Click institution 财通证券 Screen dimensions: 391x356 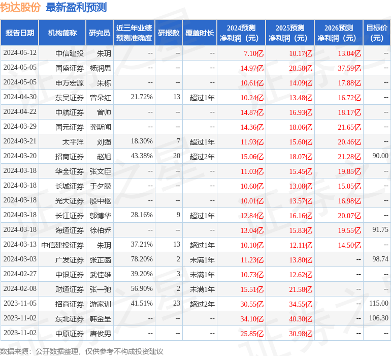[70, 289]
